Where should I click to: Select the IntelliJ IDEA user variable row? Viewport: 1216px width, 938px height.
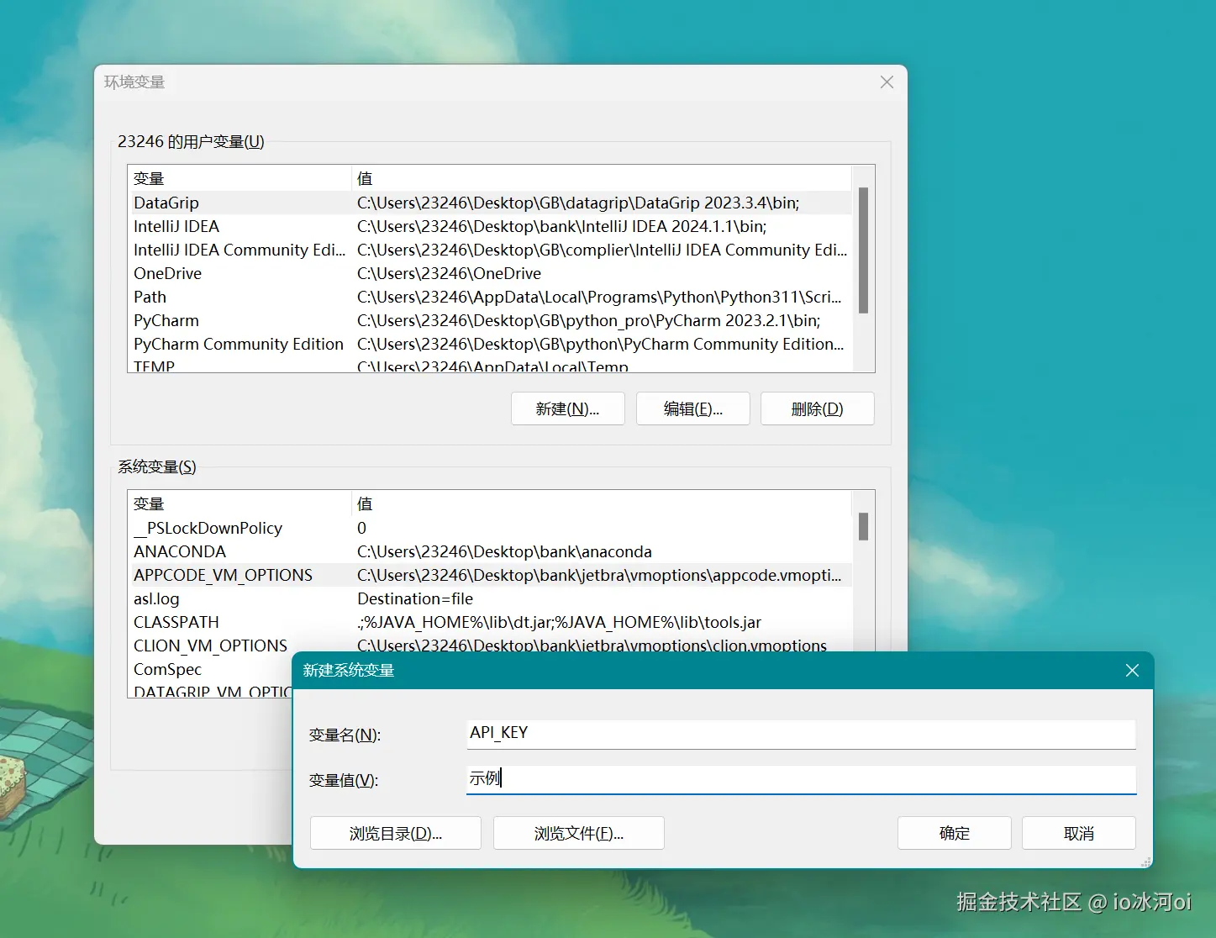490,226
